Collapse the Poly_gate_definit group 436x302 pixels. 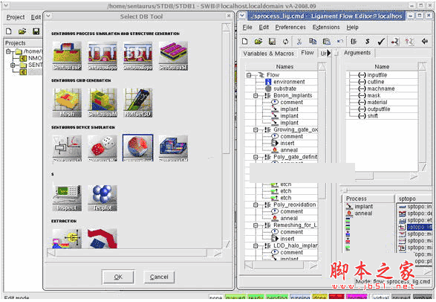pos(256,157)
